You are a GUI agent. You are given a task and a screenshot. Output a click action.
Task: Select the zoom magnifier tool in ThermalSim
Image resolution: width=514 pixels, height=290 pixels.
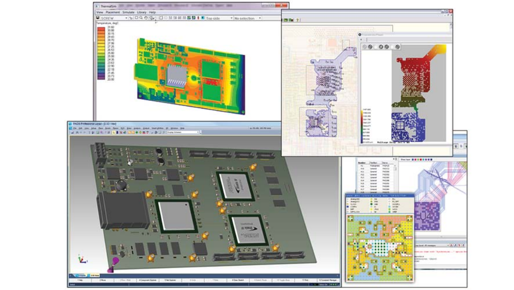coord(141,18)
